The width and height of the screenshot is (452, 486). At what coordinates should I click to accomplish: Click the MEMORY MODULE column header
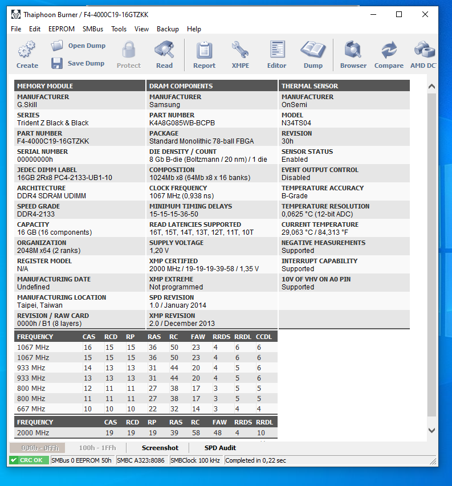pyautogui.click(x=80, y=86)
